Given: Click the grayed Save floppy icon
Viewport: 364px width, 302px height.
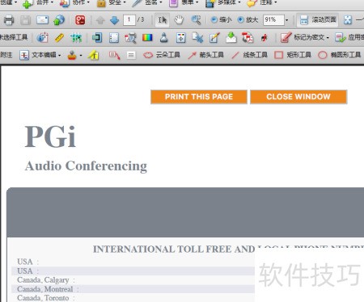Looking at the screenshot, I should pos(25,20).
